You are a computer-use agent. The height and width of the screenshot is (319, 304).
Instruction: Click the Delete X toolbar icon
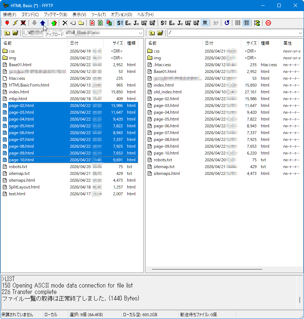[x=65, y=23]
